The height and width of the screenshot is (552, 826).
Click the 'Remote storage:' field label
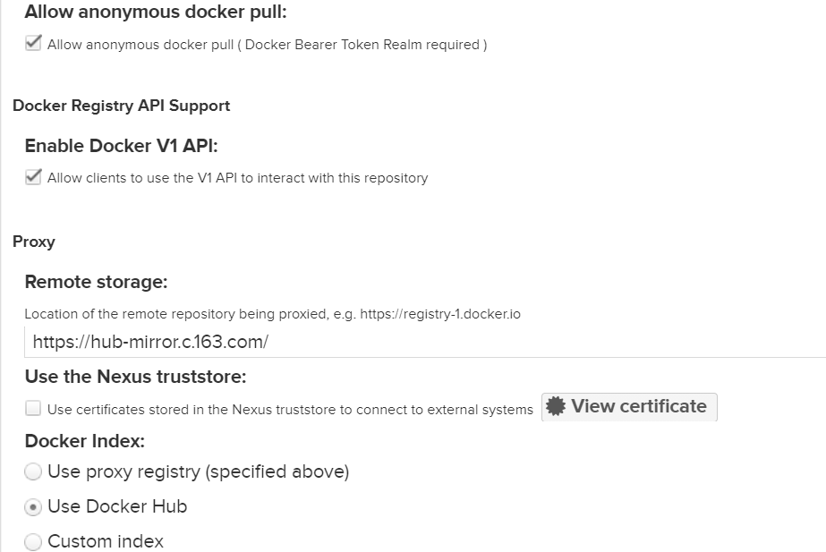pyautogui.click(x=96, y=282)
